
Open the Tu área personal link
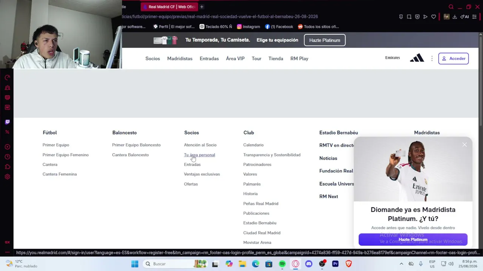199,155
